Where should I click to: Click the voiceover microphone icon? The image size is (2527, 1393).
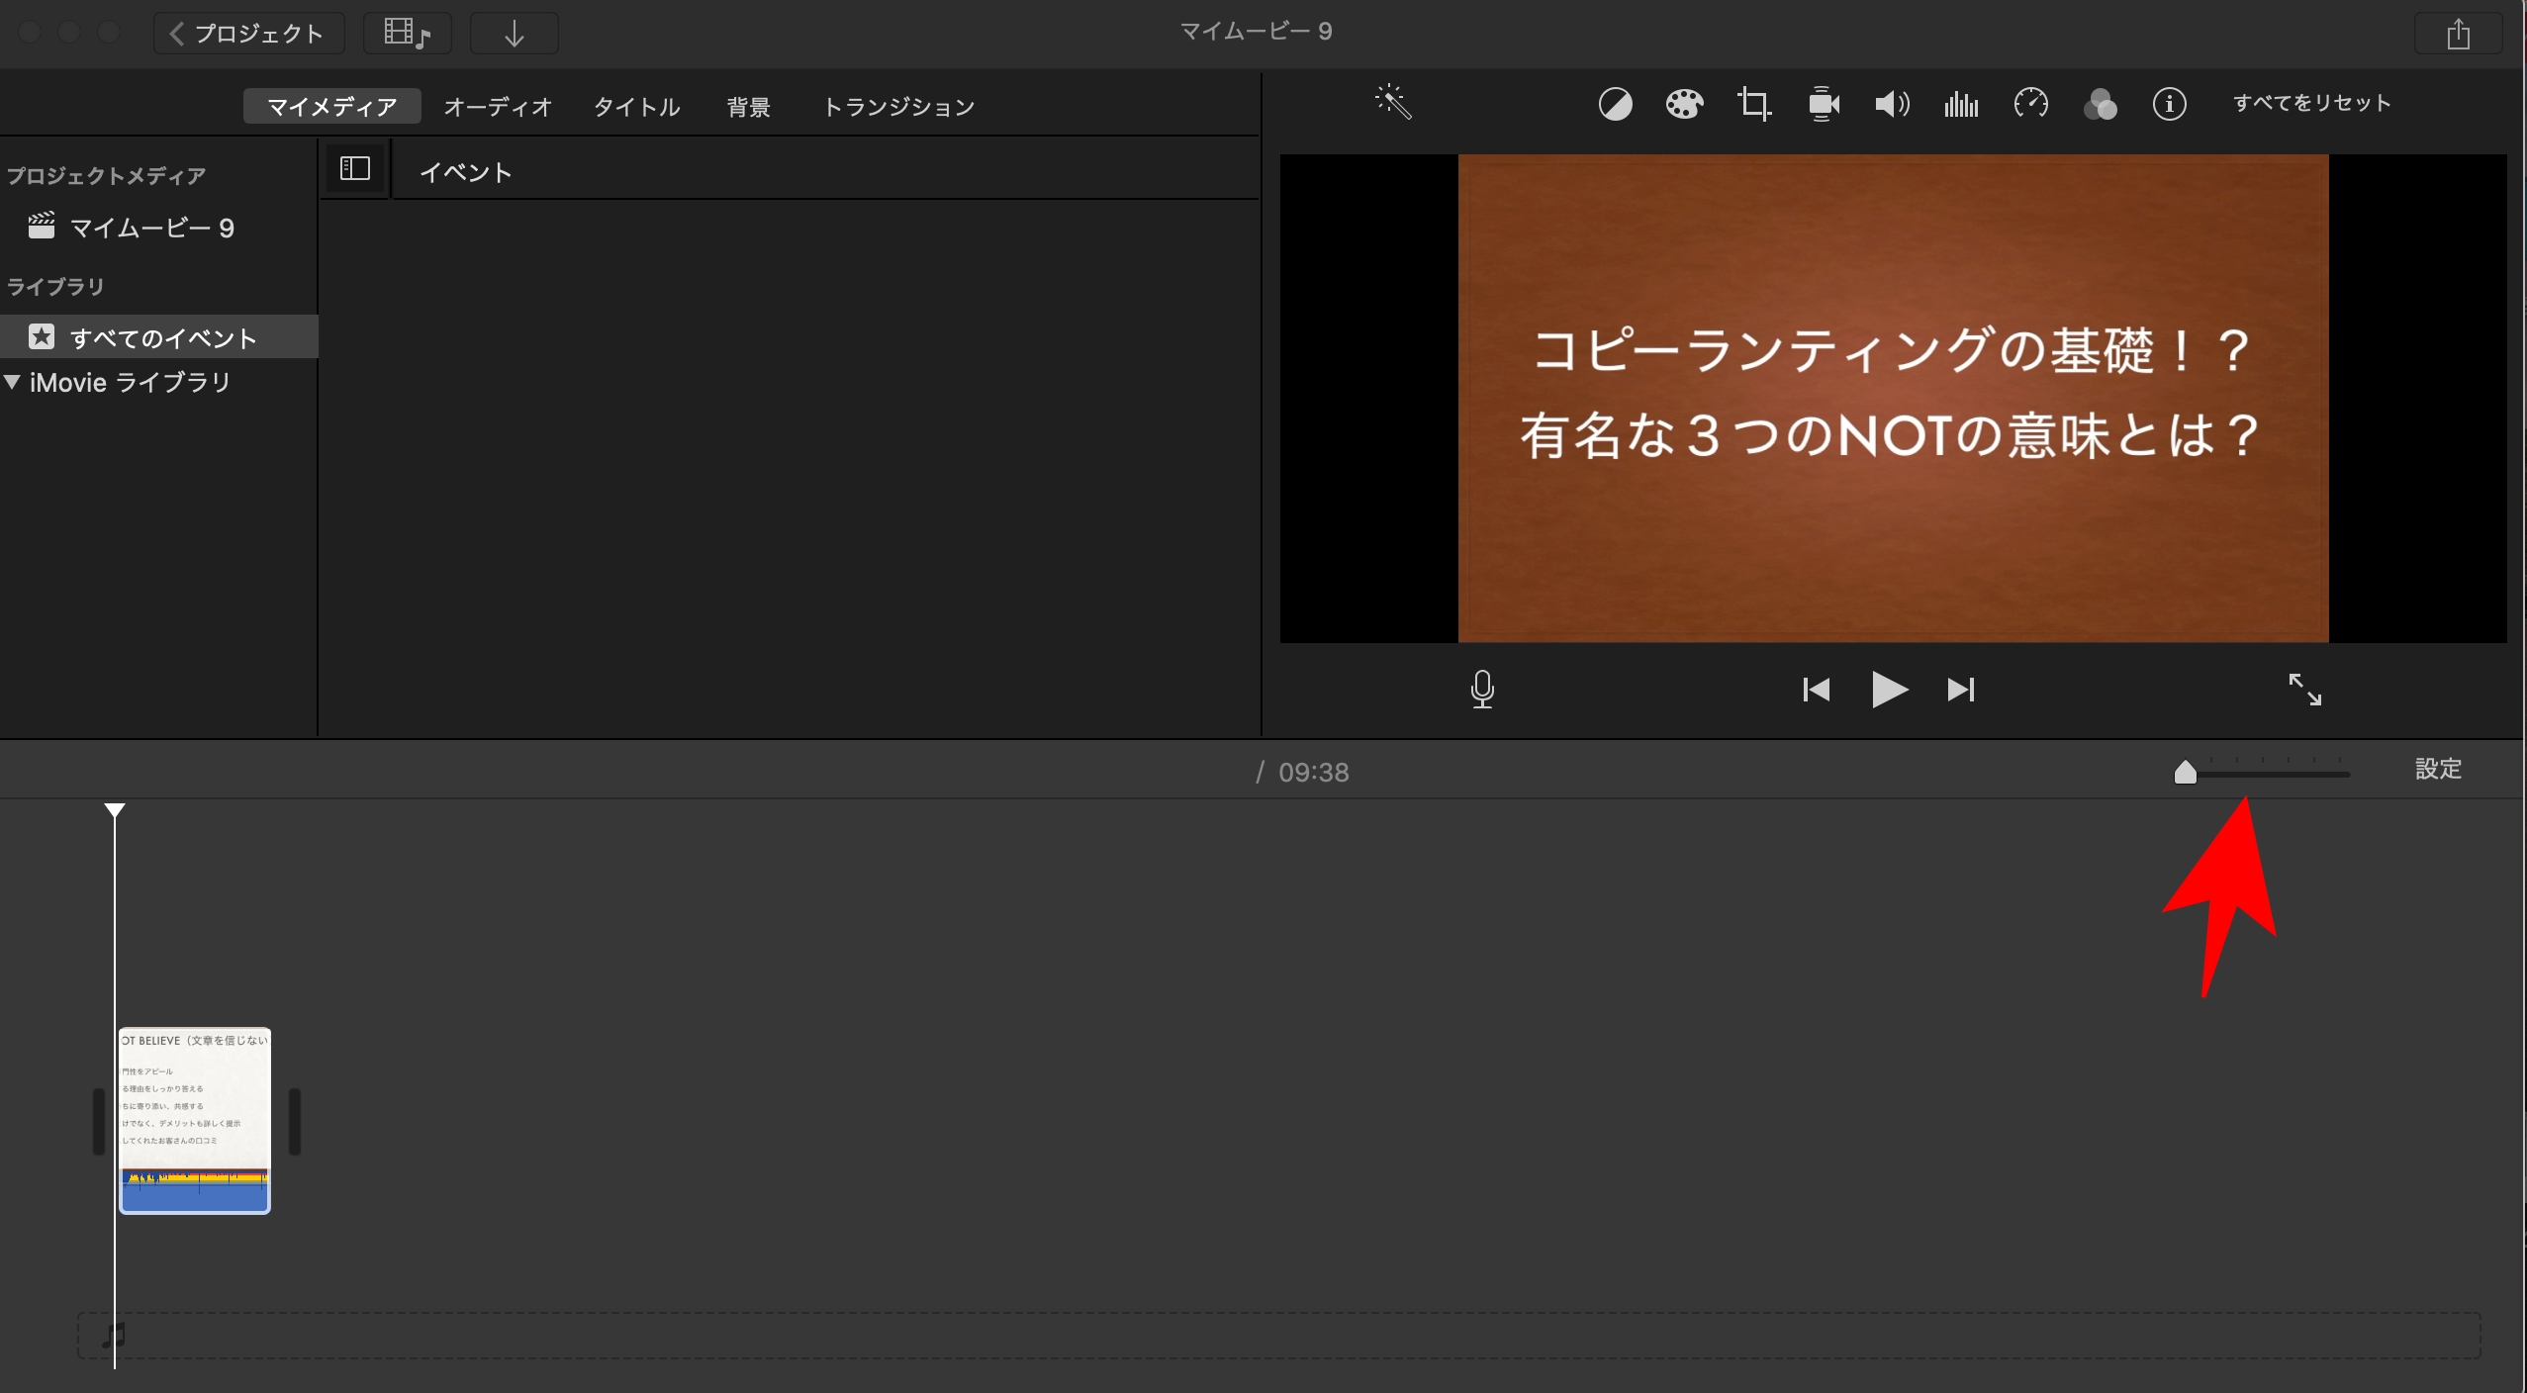click(1481, 690)
